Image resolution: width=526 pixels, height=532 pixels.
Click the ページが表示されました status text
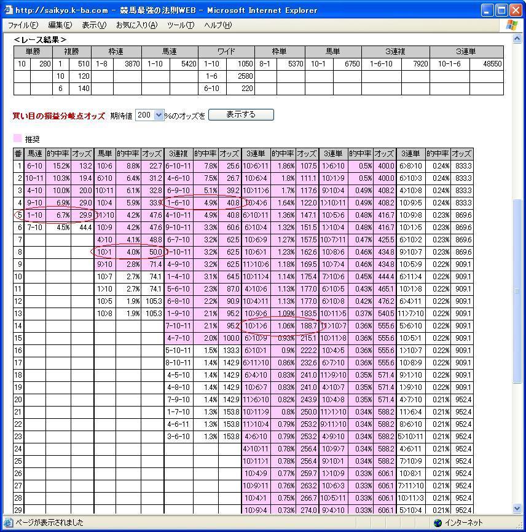[x=50, y=523]
